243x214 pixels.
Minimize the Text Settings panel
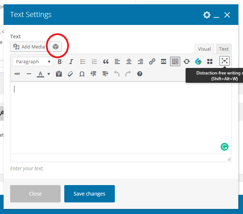216,17
